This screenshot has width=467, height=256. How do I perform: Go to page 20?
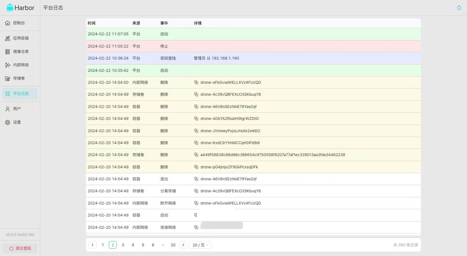[x=173, y=245]
